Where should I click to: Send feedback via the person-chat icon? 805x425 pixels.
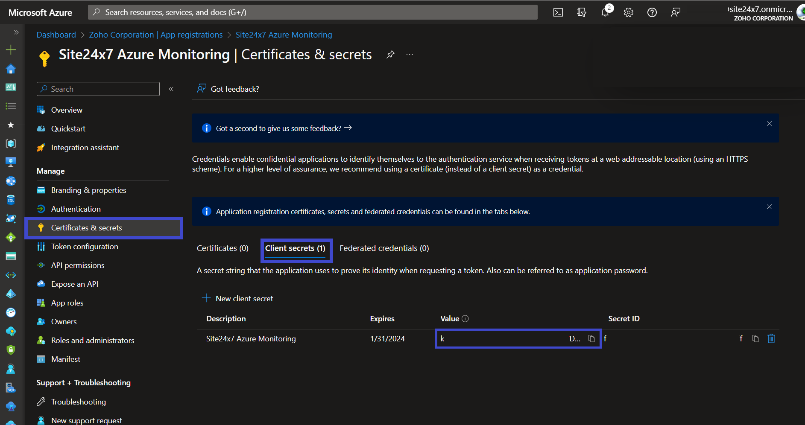pos(675,12)
